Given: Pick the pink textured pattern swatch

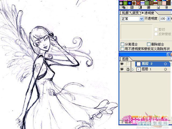Looking at the screenshot, I should tap(164, 3).
